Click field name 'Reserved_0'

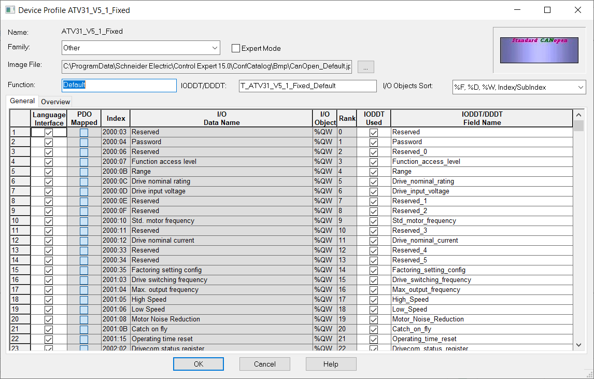click(482, 151)
